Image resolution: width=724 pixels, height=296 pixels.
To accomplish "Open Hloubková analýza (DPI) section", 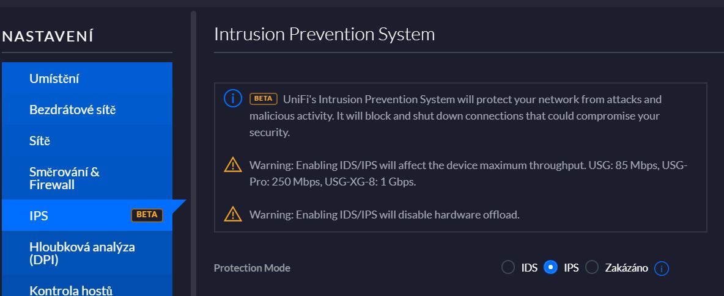I will tap(87, 253).
